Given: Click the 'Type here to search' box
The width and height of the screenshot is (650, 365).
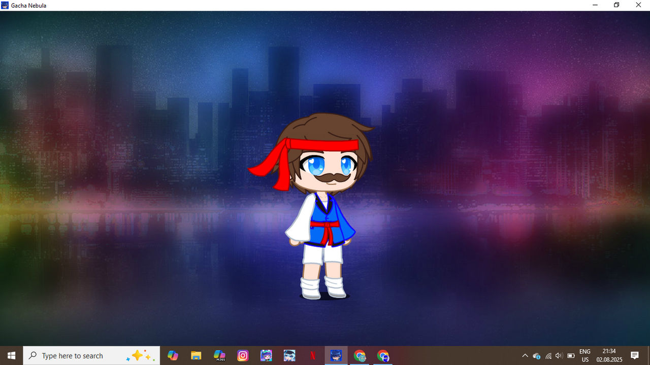Looking at the screenshot, I should coord(91,355).
